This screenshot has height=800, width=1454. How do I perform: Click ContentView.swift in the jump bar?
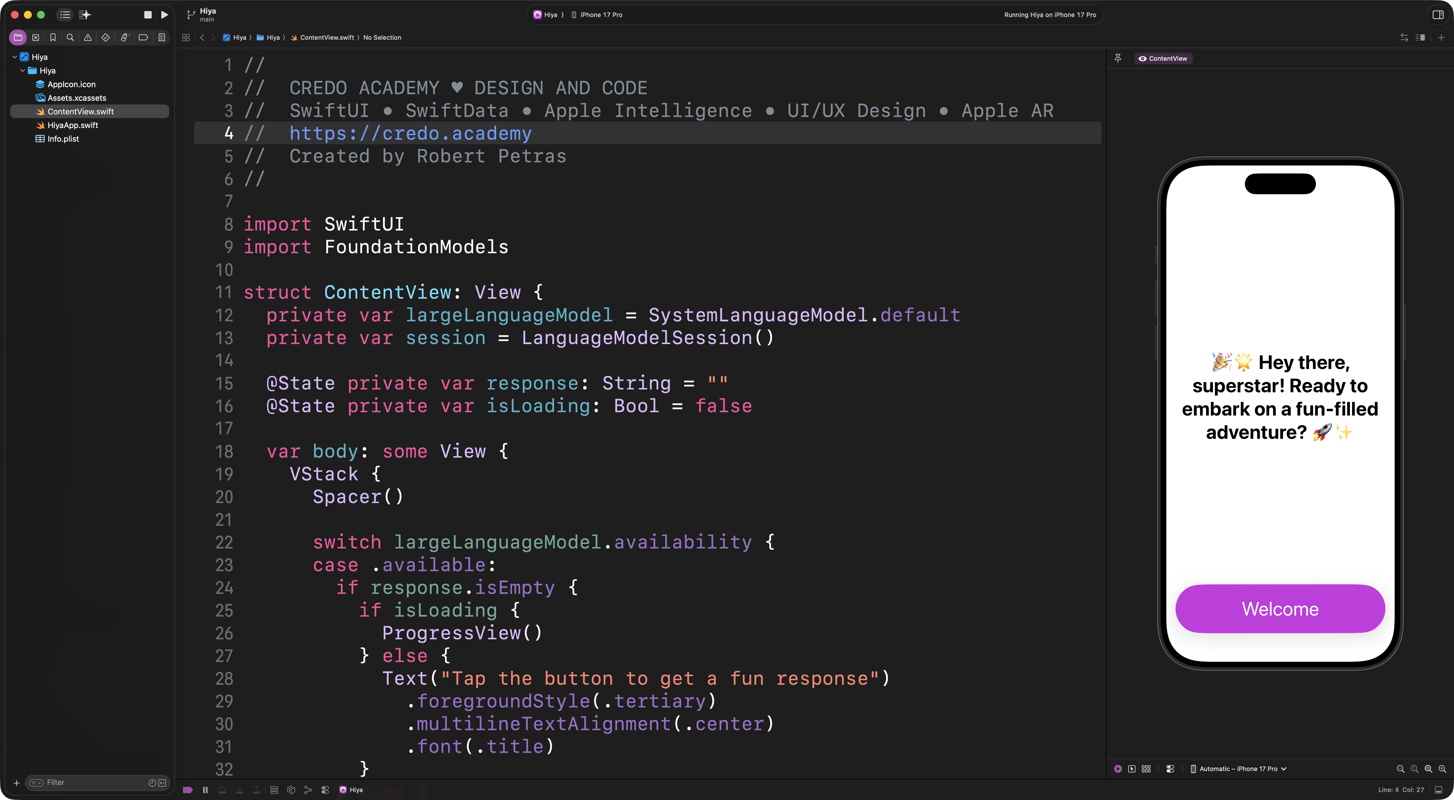[x=327, y=37]
